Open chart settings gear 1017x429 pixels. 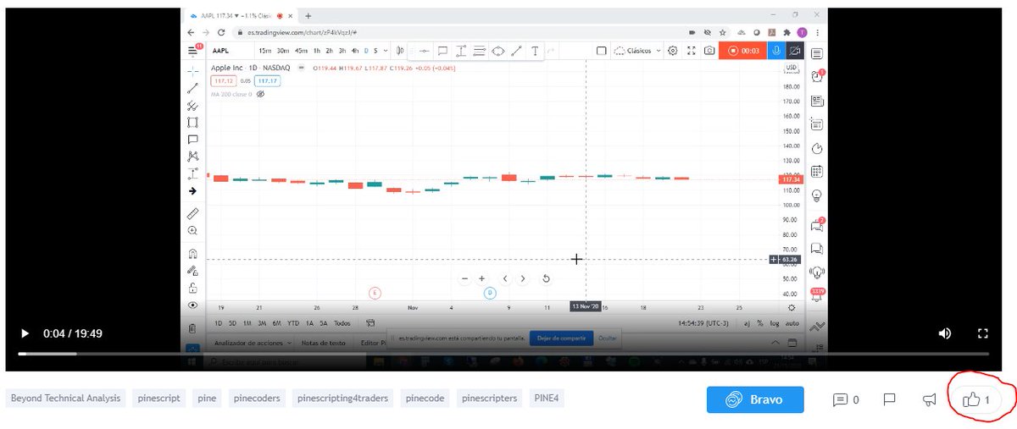point(673,51)
